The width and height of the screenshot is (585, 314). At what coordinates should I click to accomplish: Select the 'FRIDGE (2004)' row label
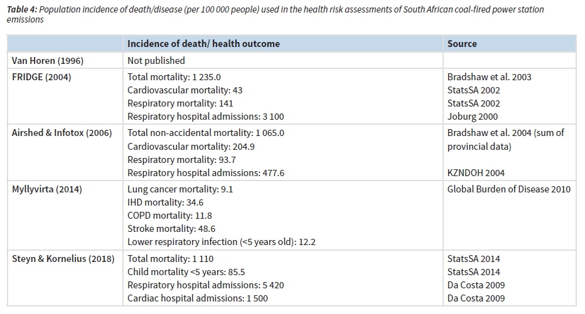(x=41, y=77)
